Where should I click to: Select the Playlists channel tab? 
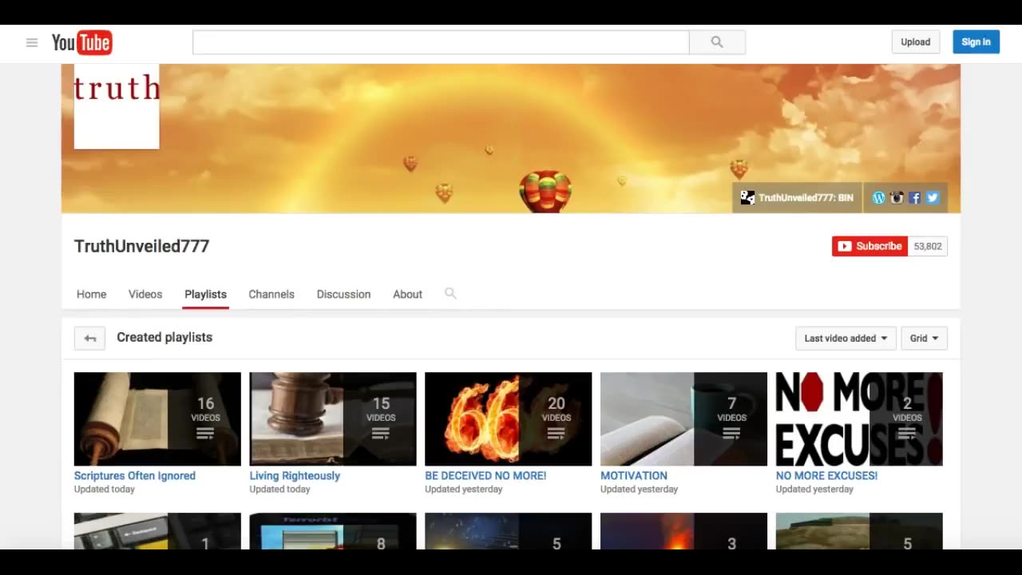(x=205, y=294)
